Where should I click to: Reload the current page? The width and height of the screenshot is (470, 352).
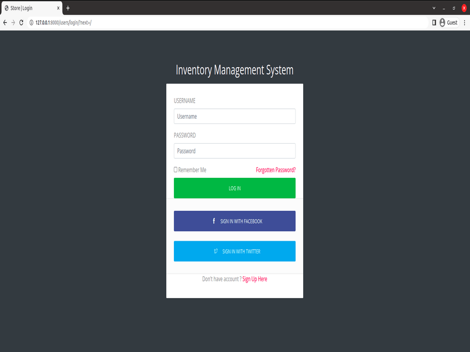(x=21, y=23)
